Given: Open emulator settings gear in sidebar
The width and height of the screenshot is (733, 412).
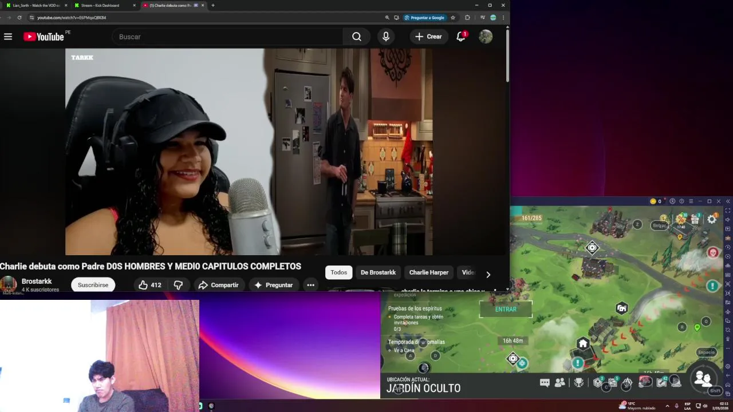Looking at the screenshot, I should click(x=728, y=366).
